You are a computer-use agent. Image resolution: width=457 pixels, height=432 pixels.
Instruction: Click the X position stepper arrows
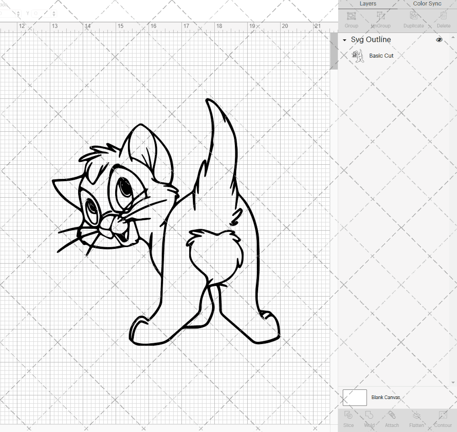(18, 13)
